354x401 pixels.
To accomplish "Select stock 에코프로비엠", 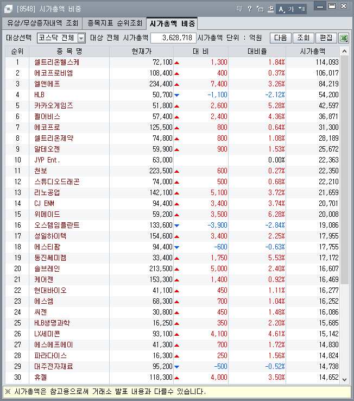I will [x=54, y=73].
